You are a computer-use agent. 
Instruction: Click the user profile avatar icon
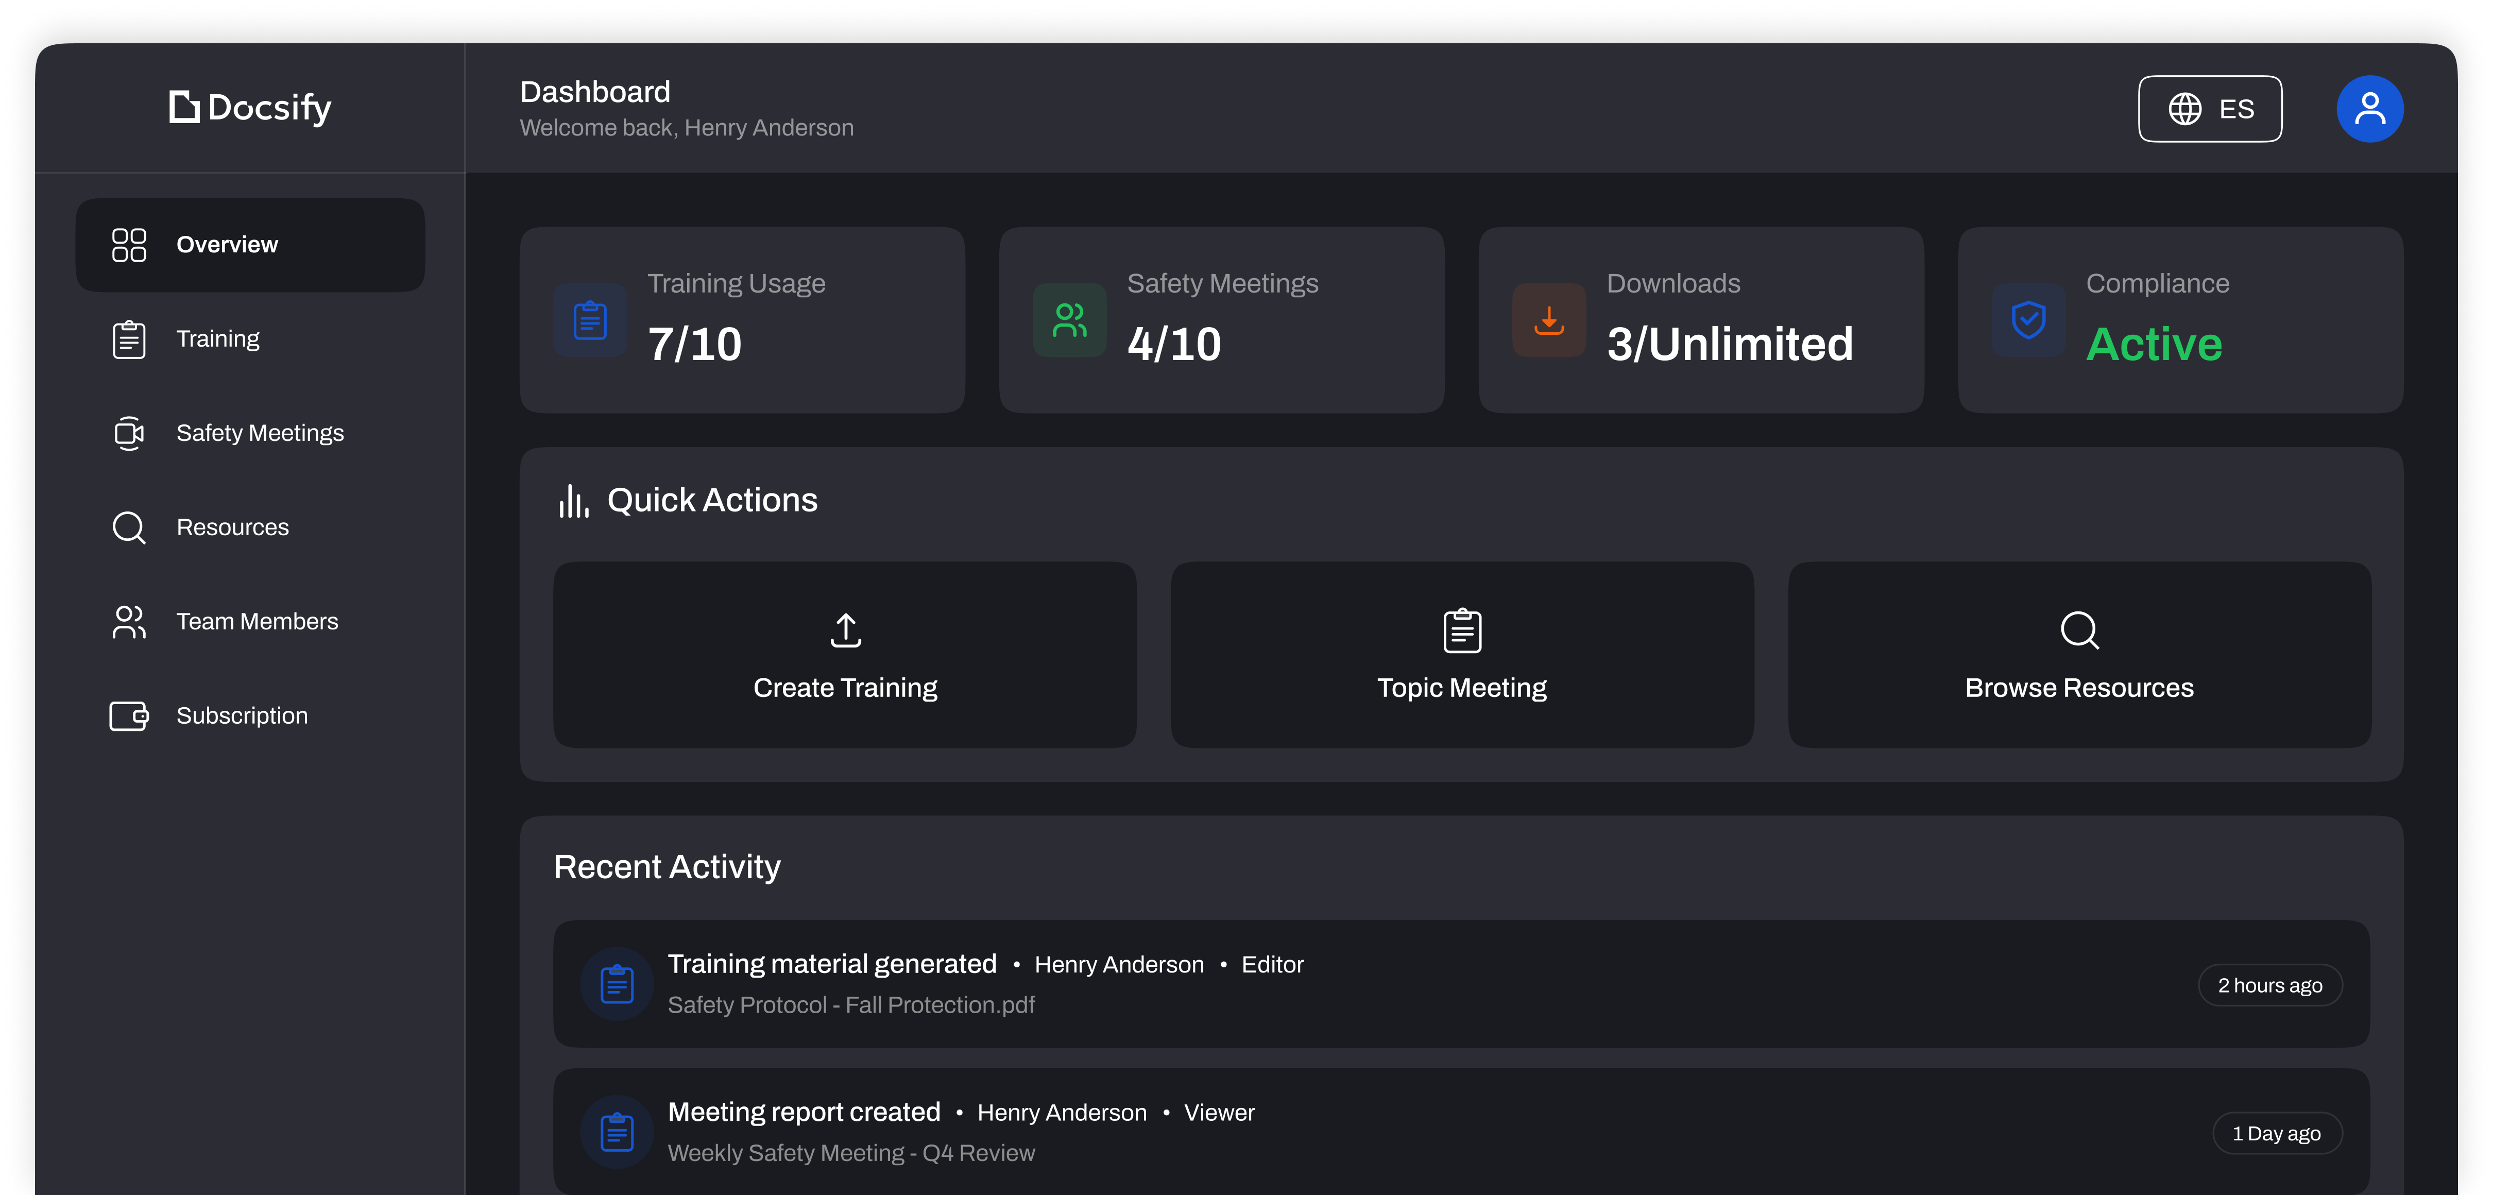[2369, 108]
